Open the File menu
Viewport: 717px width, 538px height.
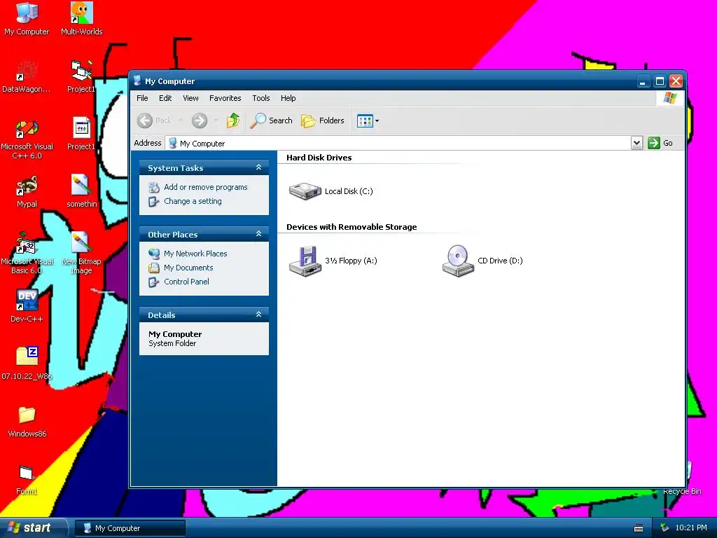[x=142, y=98]
